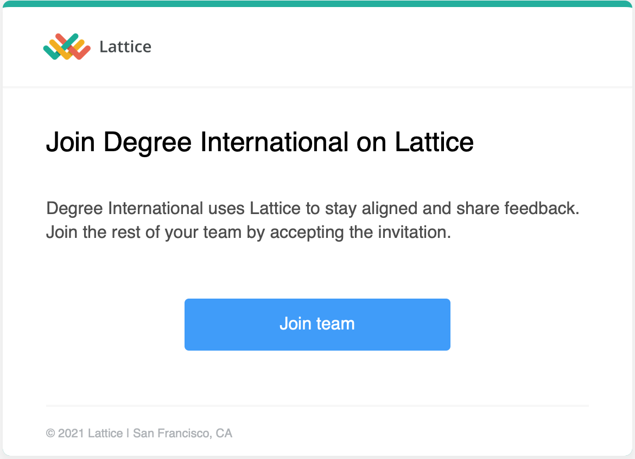
Task: Click the divider line below the header logo
Action: coord(317,87)
